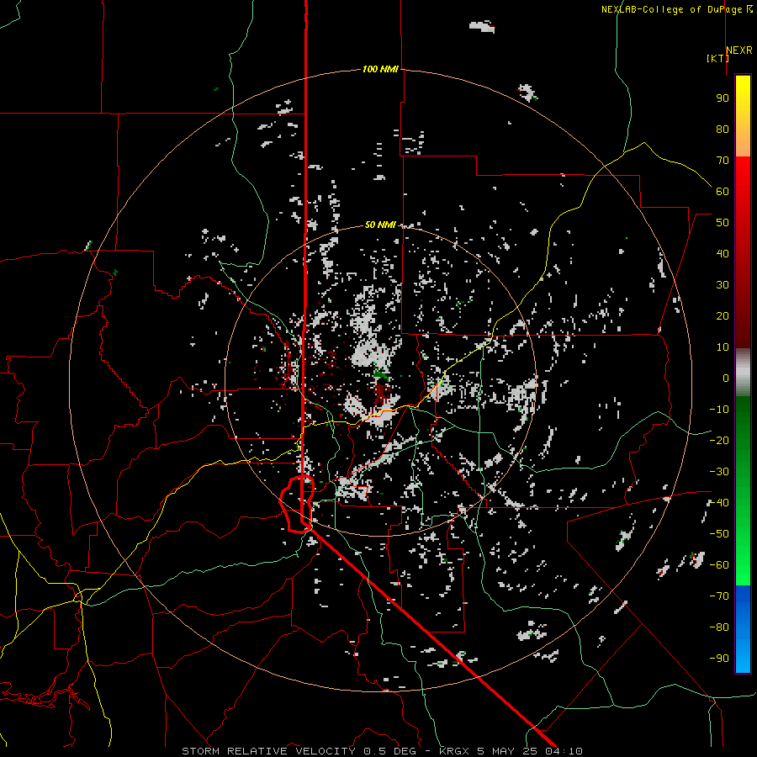Click the "NEXR" label at top right
This screenshot has height=757, width=757.
coord(739,50)
